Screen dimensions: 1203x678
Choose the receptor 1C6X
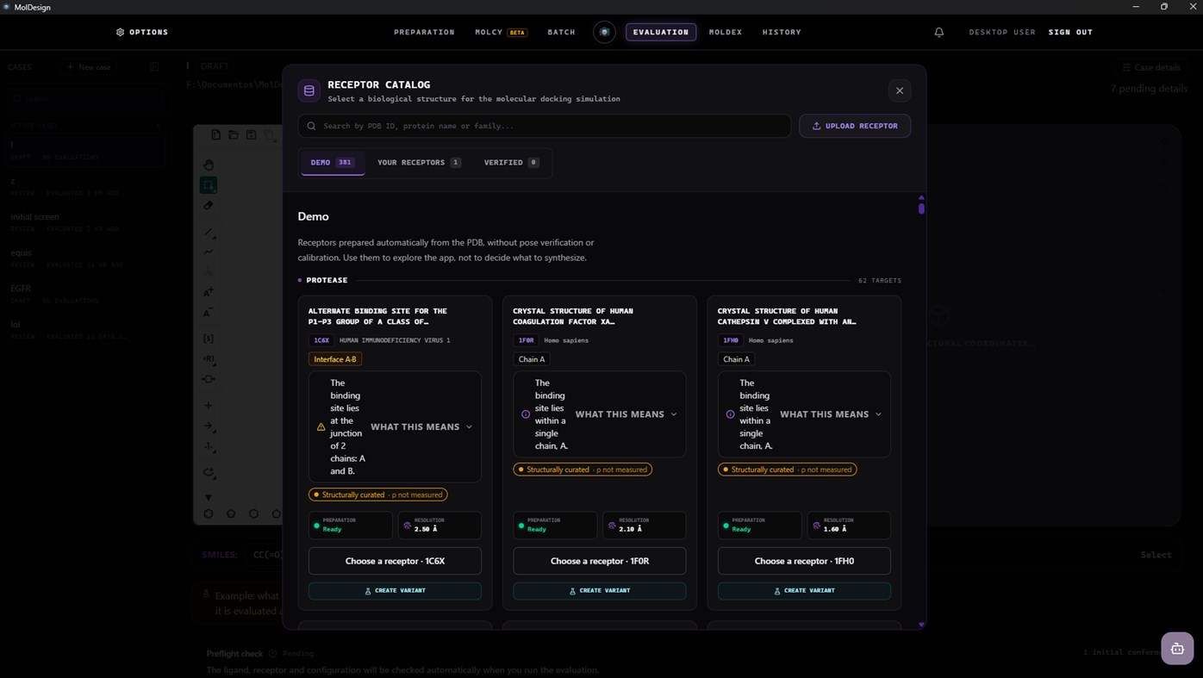point(395,561)
